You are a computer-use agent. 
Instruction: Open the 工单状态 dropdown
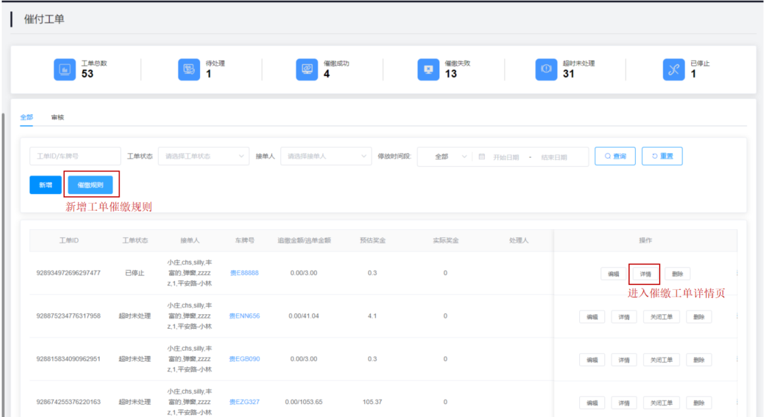pyautogui.click(x=204, y=157)
